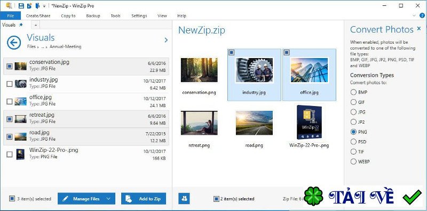Click the industry.jpg file icon in list

click(21, 84)
